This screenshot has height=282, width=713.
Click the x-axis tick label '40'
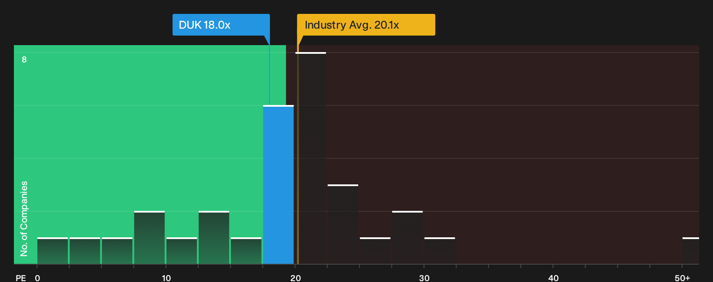pyautogui.click(x=553, y=278)
